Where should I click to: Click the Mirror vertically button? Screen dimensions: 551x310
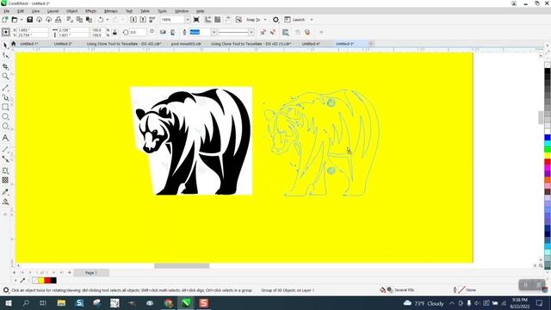(172, 33)
